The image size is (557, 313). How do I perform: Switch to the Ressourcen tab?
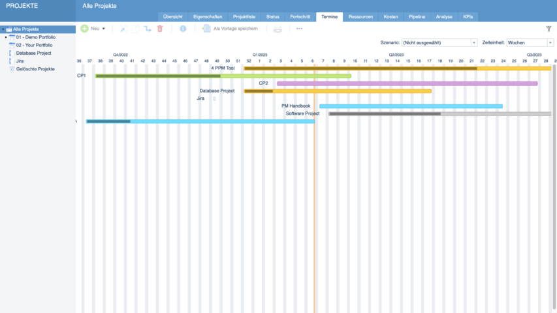click(360, 16)
